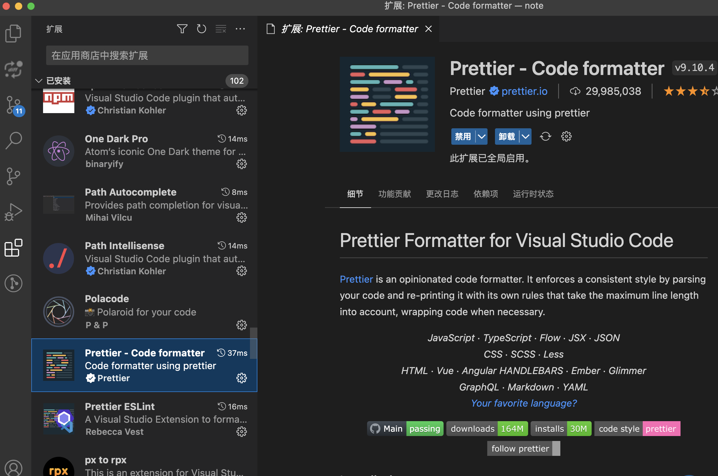
Task: Click the 29,985,038 install count
Action: pos(613,91)
